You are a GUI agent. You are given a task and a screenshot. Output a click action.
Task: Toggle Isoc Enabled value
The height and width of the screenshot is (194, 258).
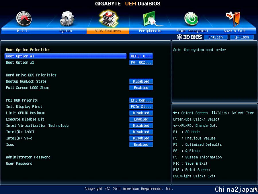141,145
